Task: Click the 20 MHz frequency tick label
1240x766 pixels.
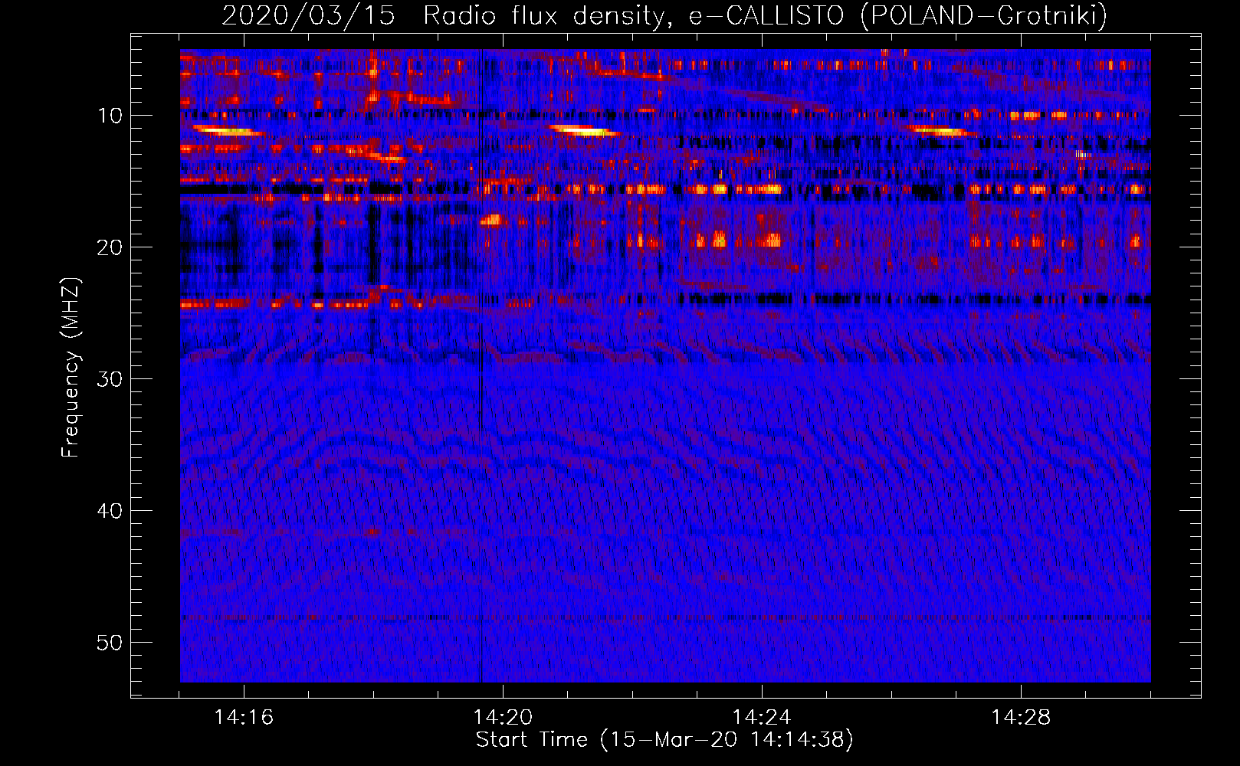Action: [x=110, y=247]
